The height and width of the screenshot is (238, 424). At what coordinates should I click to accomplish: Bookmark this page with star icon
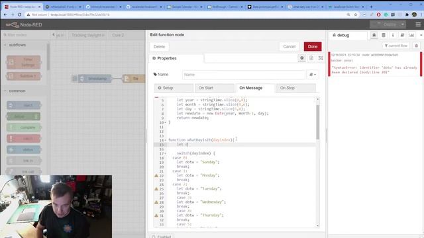coord(356,15)
